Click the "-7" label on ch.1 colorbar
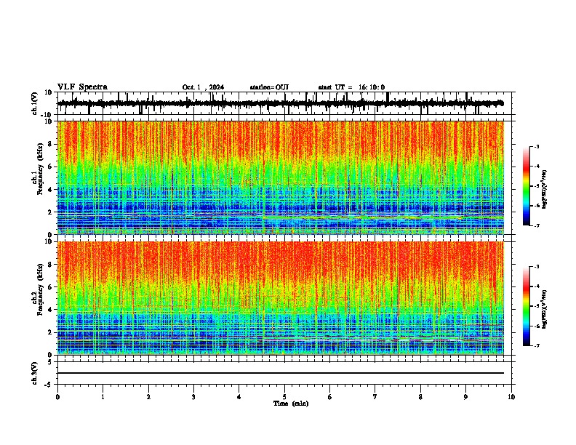This screenshot has width=576, height=445. click(x=536, y=225)
